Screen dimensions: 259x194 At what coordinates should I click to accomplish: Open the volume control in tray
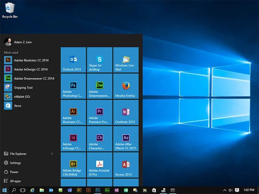coord(230,190)
